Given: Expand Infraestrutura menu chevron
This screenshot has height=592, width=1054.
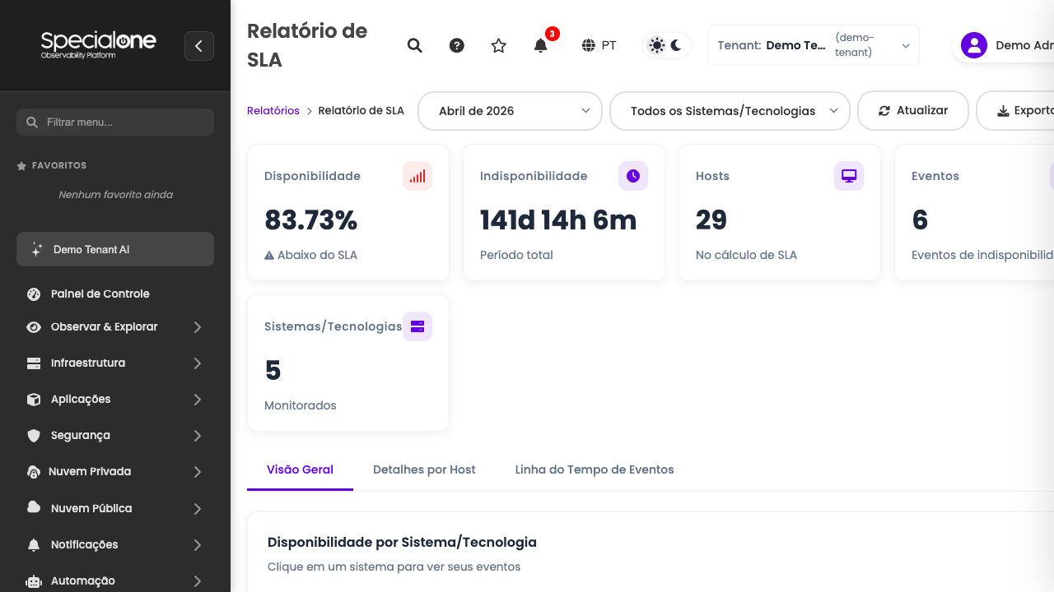Looking at the screenshot, I should click(198, 363).
